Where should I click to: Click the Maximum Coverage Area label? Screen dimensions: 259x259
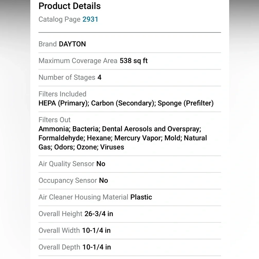[78, 61]
